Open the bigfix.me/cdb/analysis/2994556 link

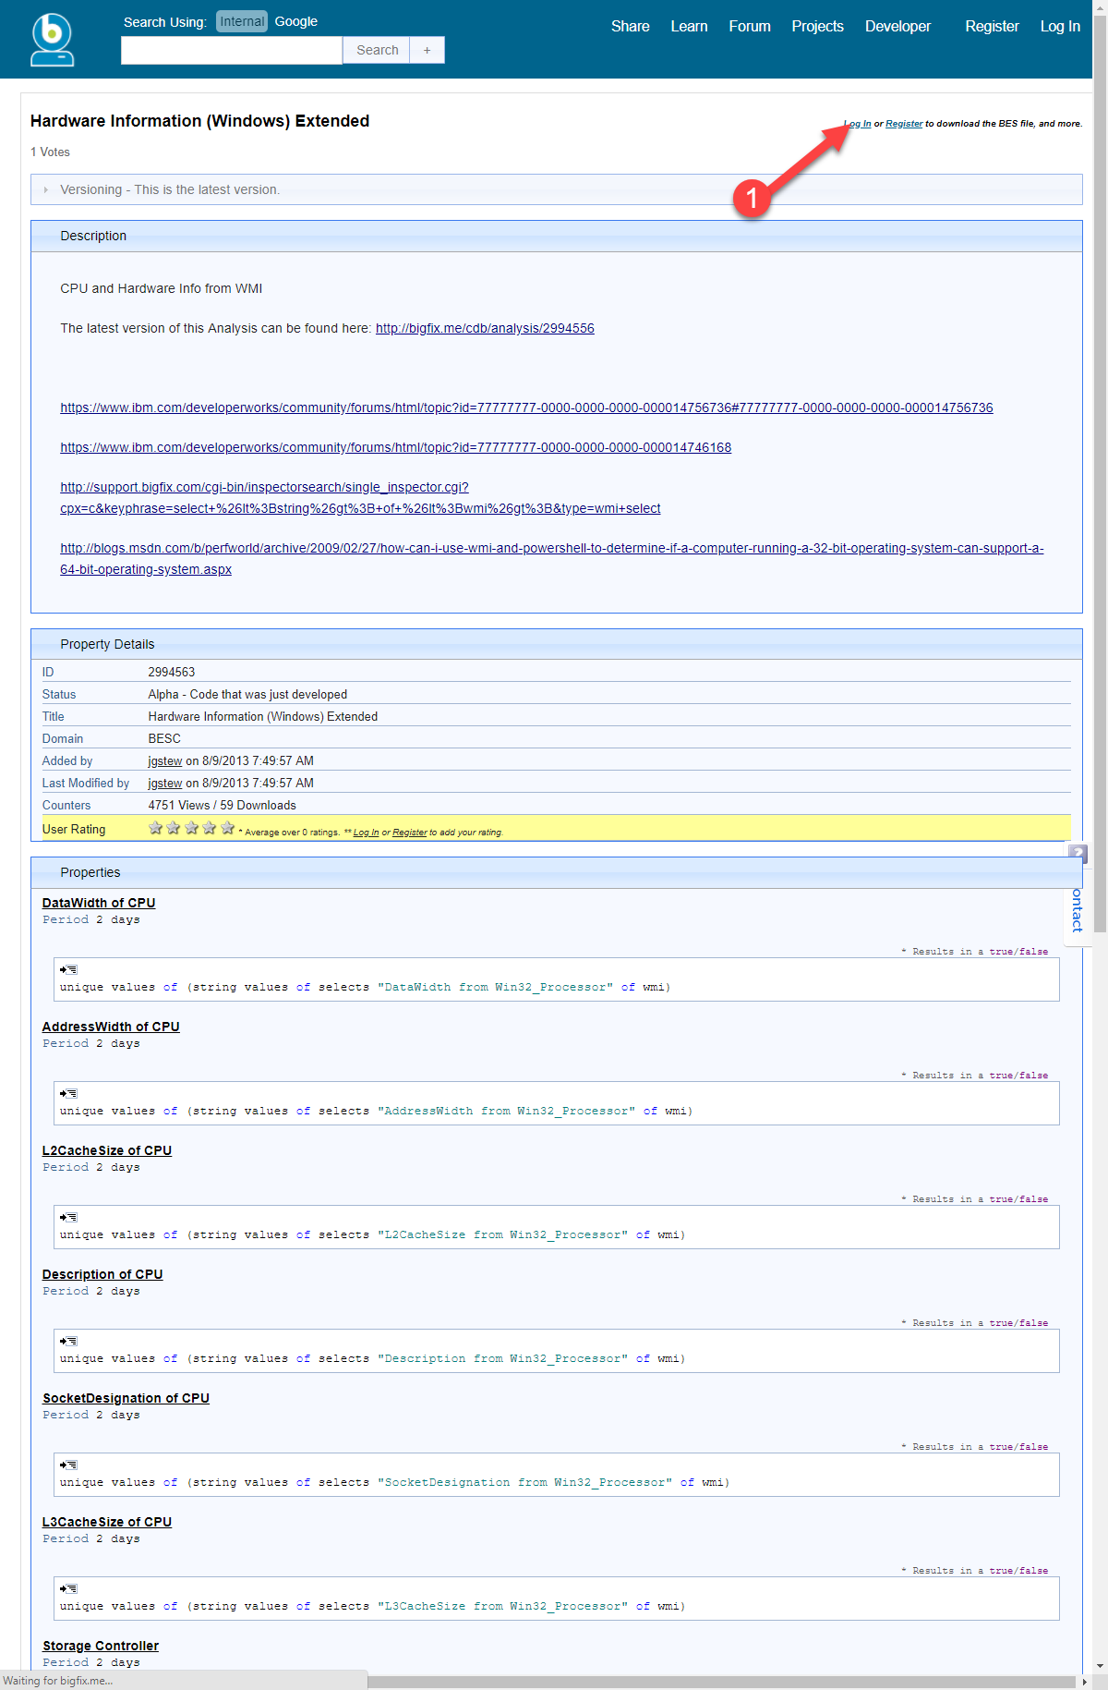point(485,328)
